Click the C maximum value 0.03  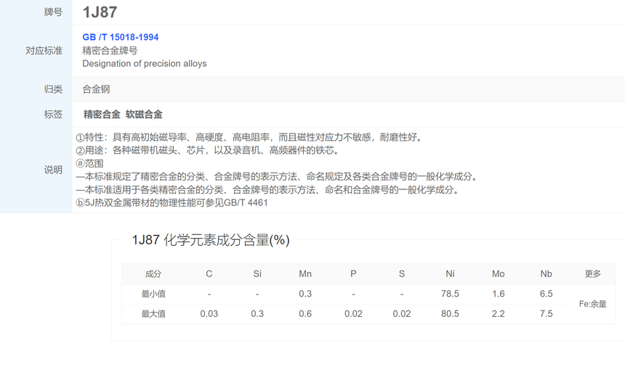point(209,314)
